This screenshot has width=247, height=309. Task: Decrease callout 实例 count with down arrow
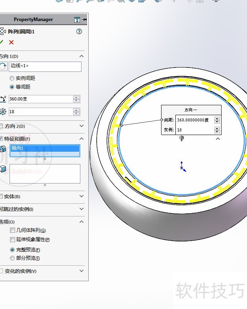(x=217, y=131)
